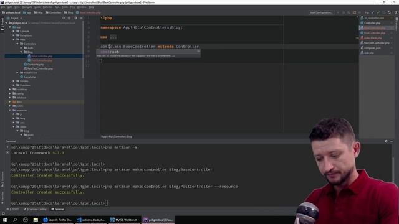This screenshot has height=224, width=399.
Task: Open the View menu
Action: point(17,7)
